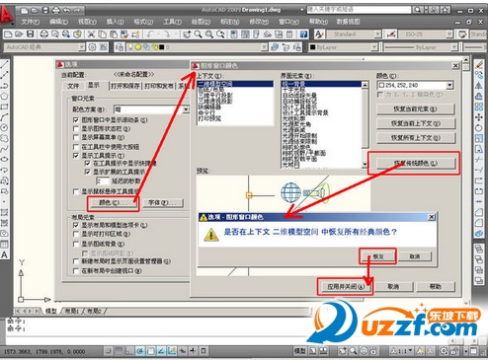Open the ByLayer linetype dropdown

[454, 47]
